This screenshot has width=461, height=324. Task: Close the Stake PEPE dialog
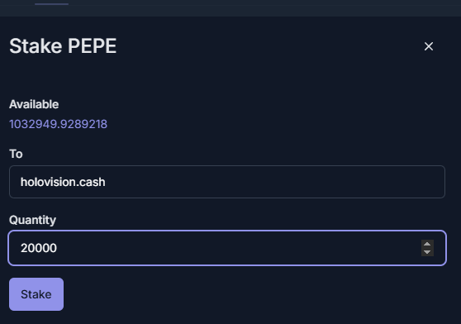(428, 46)
